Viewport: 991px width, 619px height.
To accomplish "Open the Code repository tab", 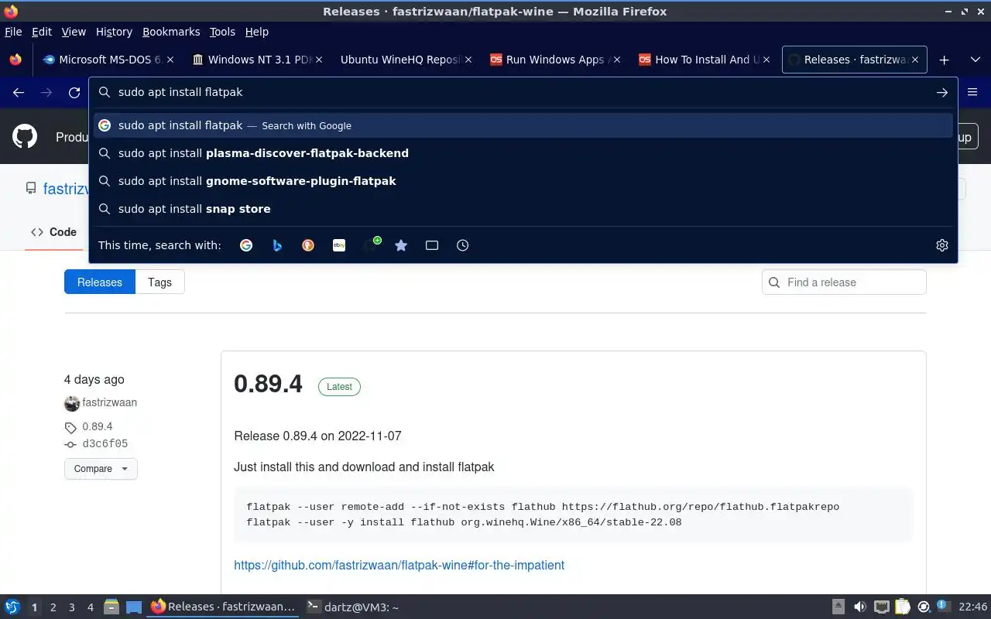I will pyautogui.click(x=54, y=232).
